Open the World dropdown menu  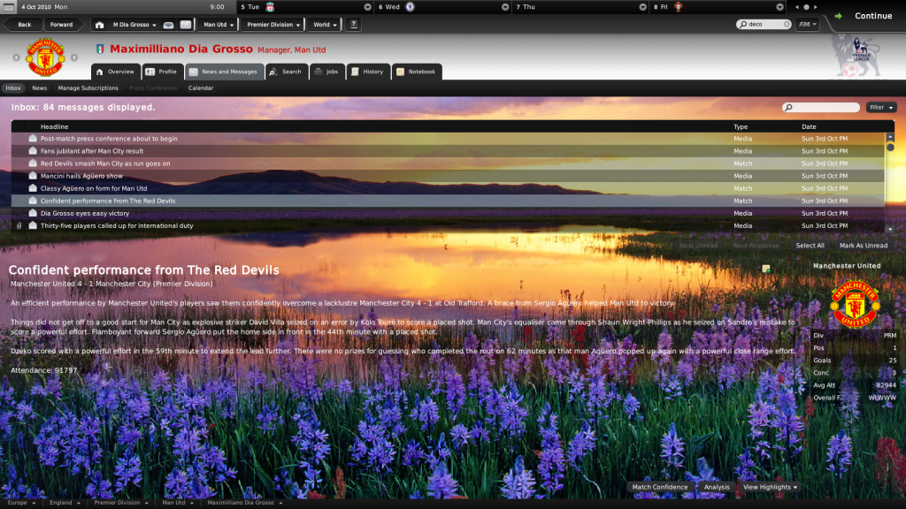point(325,25)
